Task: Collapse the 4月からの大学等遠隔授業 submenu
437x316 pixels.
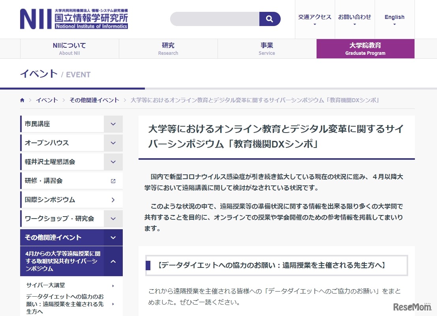Action: pyautogui.click(x=113, y=261)
